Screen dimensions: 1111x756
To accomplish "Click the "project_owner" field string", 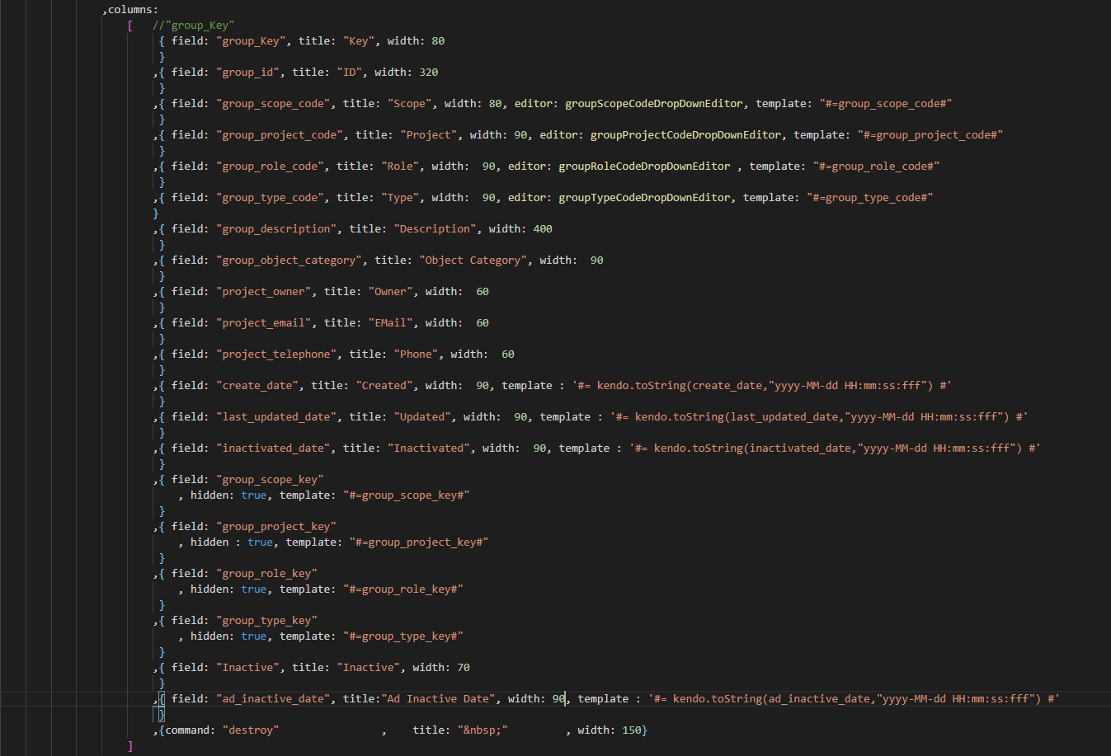I will (263, 292).
